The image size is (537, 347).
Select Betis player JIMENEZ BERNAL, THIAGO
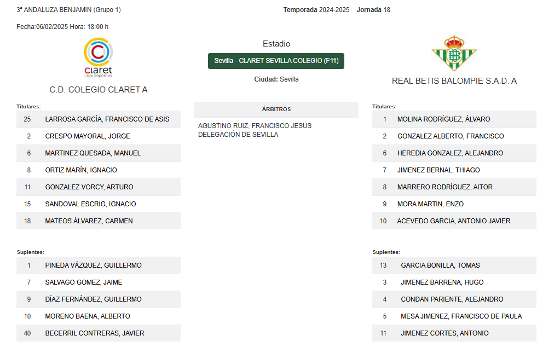[x=454, y=170]
